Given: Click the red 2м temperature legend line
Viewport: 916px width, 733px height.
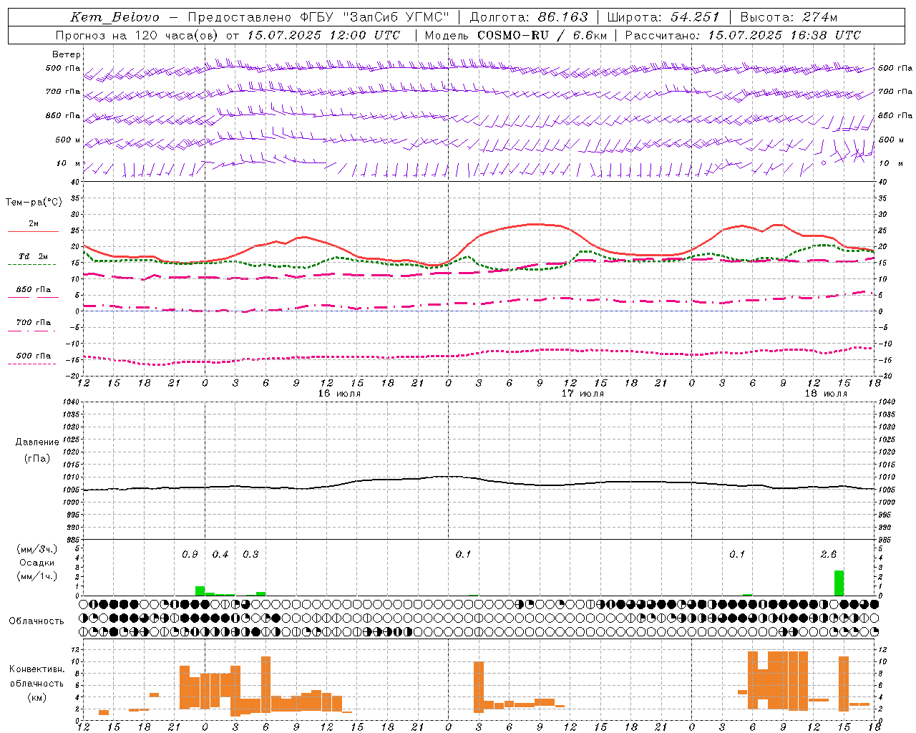Looking at the screenshot, I should 33,231.
